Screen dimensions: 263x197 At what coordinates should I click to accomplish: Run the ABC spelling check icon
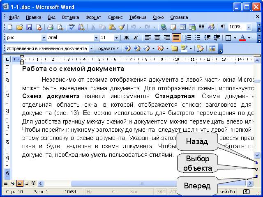pyautogui.click(x=72, y=27)
